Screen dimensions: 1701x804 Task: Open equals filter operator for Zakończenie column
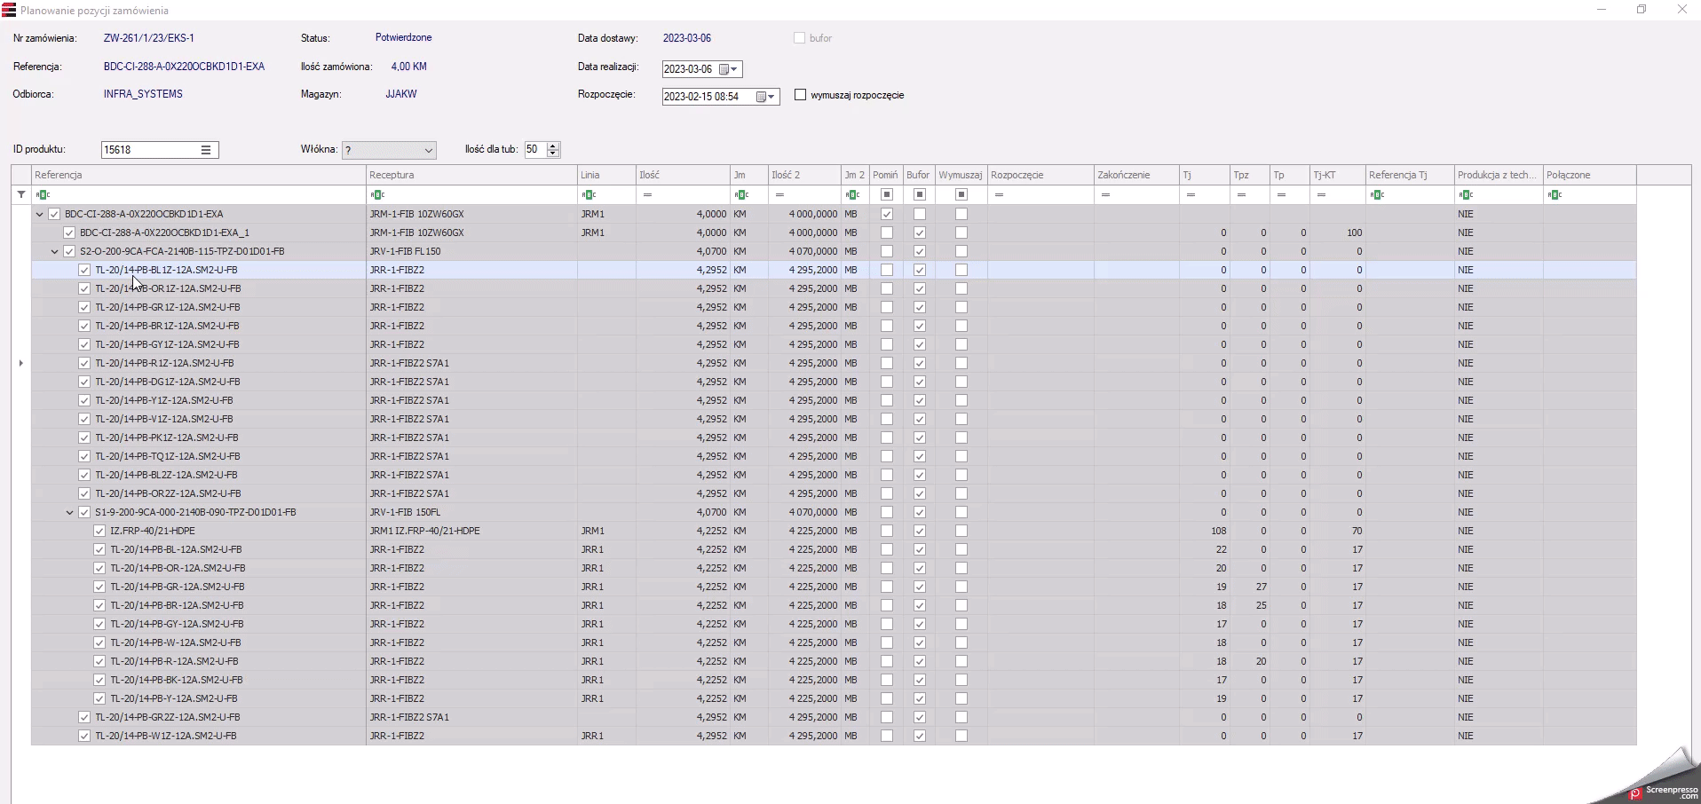click(x=1105, y=194)
